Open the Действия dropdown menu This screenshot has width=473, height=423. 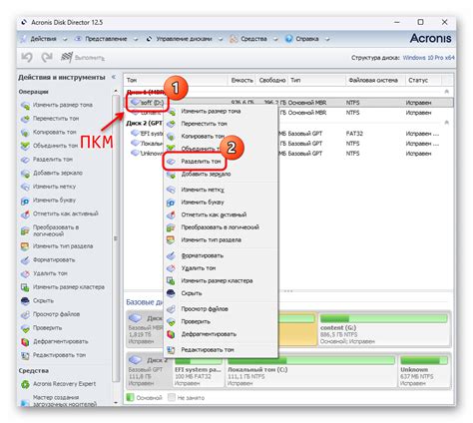point(44,39)
